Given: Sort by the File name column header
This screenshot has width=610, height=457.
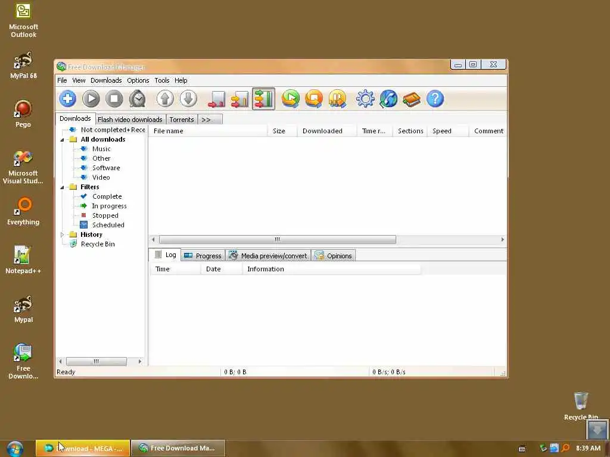Looking at the screenshot, I should click(208, 131).
